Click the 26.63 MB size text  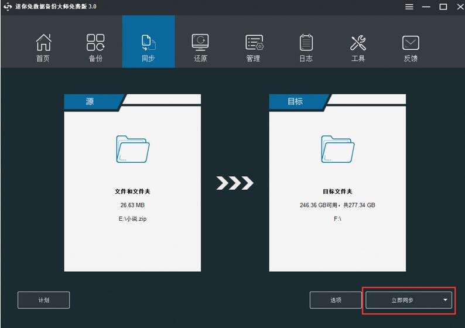132,205
